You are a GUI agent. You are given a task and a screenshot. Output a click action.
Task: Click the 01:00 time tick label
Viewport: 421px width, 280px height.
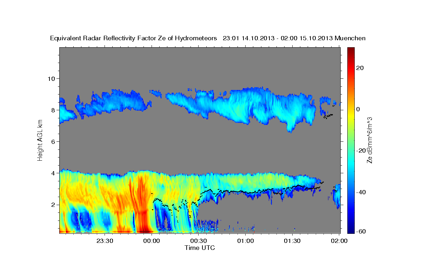pos(246,241)
